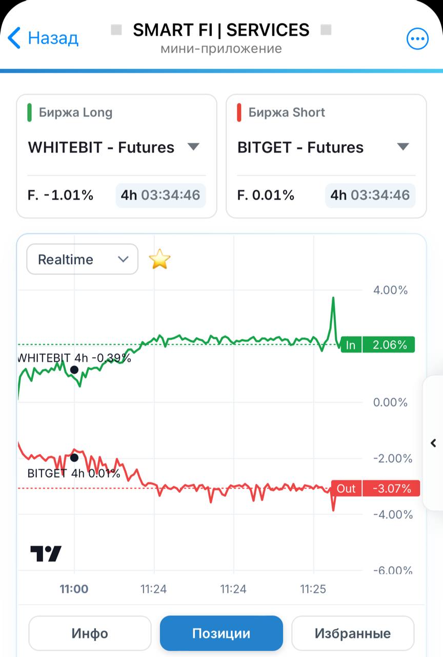Screen dimensions: 443x657
Task: Tap the long exchange 4h funding timer
Action: [160, 195]
